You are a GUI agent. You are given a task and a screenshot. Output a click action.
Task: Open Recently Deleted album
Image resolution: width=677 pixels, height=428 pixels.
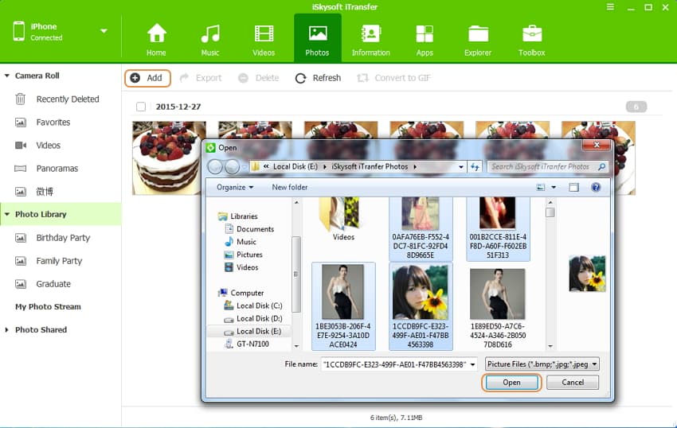(68, 99)
